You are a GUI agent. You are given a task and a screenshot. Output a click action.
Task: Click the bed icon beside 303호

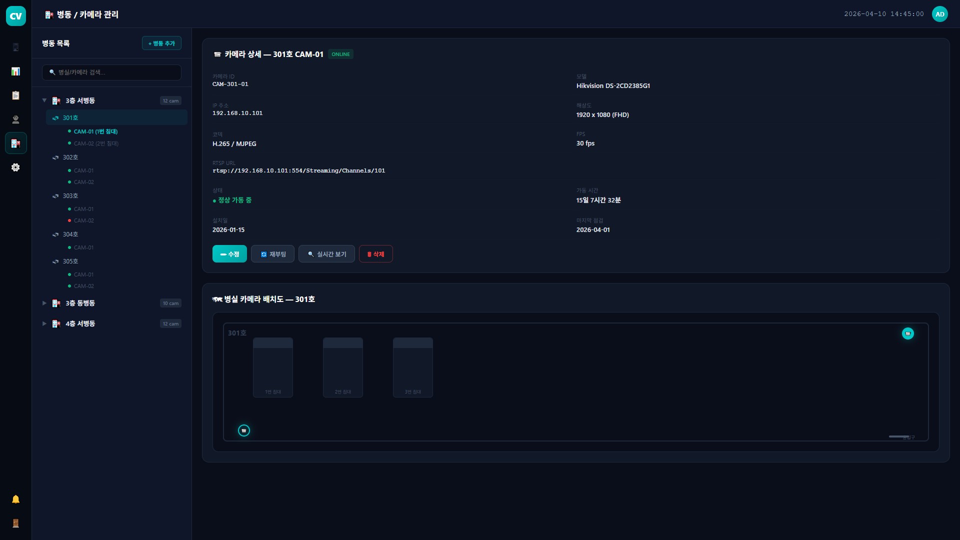55,196
